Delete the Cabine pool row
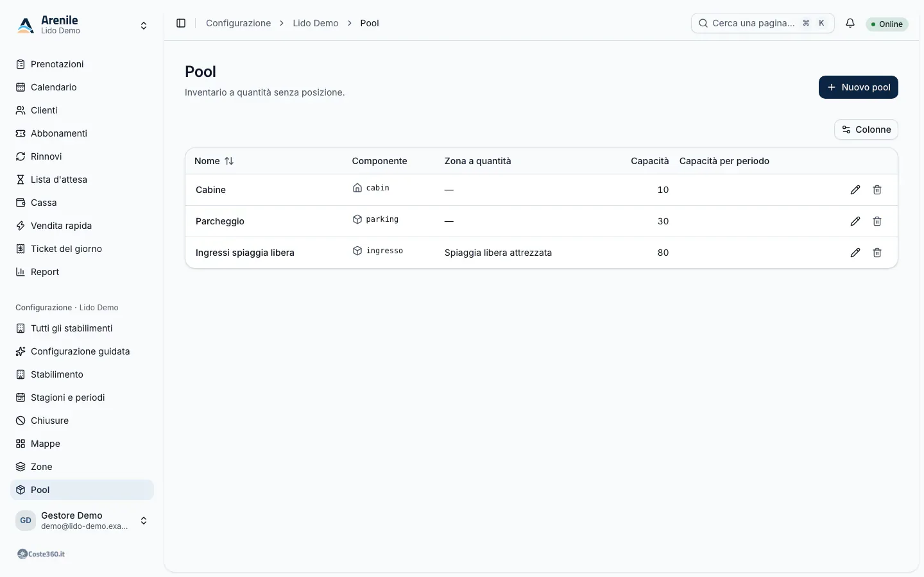Viewport: 924px width, 577px height. [x=877, y=190]
